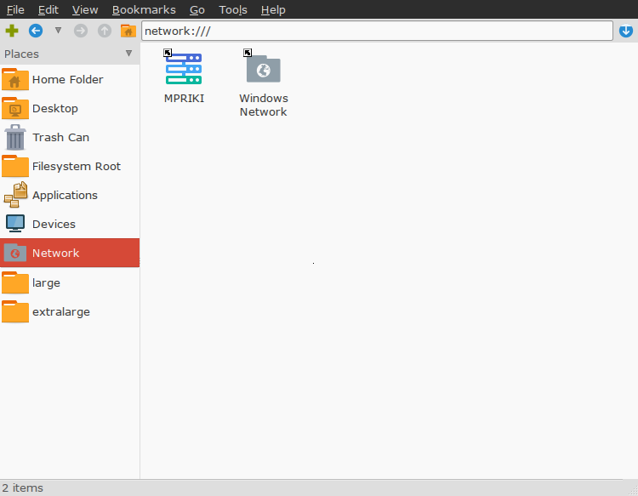Image resolution: width=638 pixels, height=496 pixels.
Task: Click the "Windows Network" name label
Action: (263, 105)
